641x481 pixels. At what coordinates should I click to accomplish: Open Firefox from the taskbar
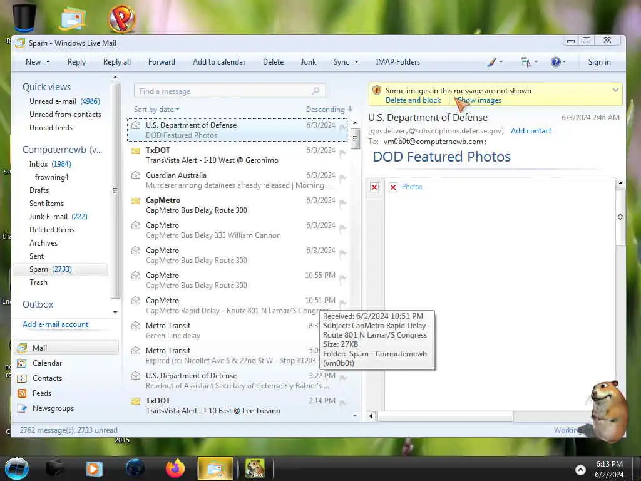coord(175,468)
